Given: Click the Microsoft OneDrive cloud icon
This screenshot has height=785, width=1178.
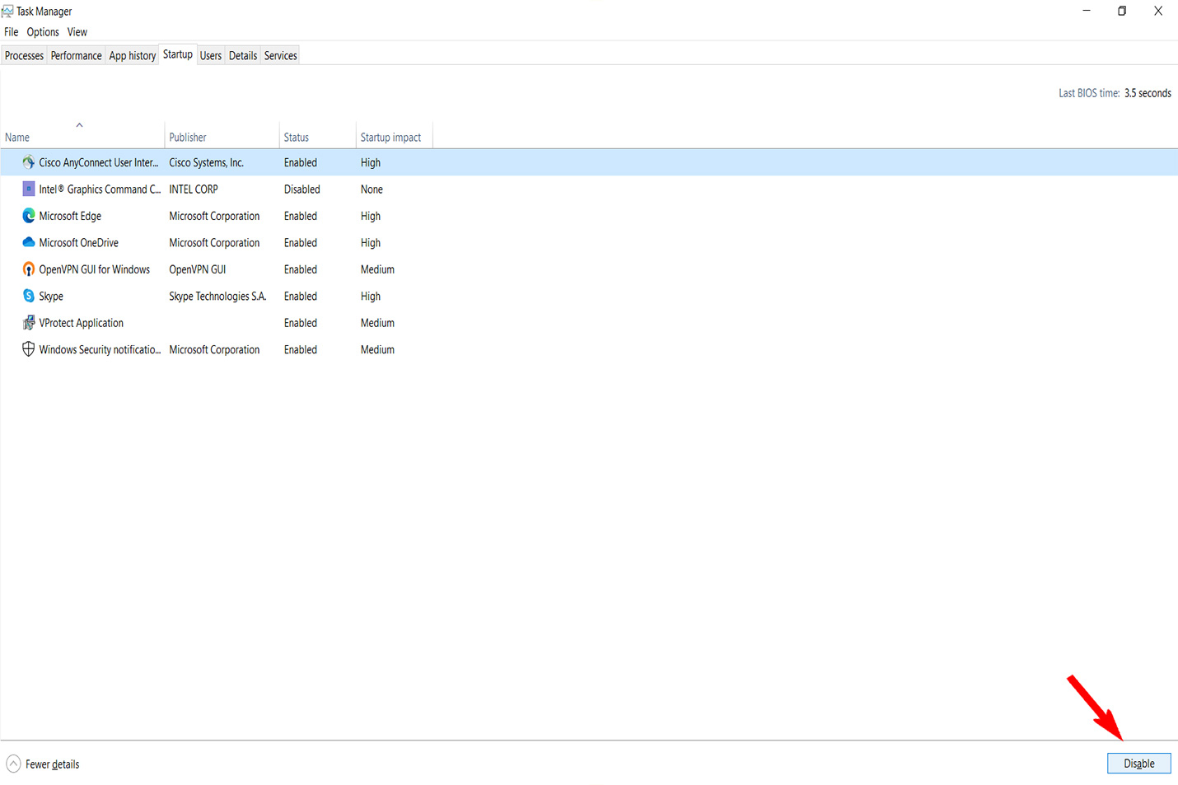Looking at the screenshot, I should tap(29, 242).
